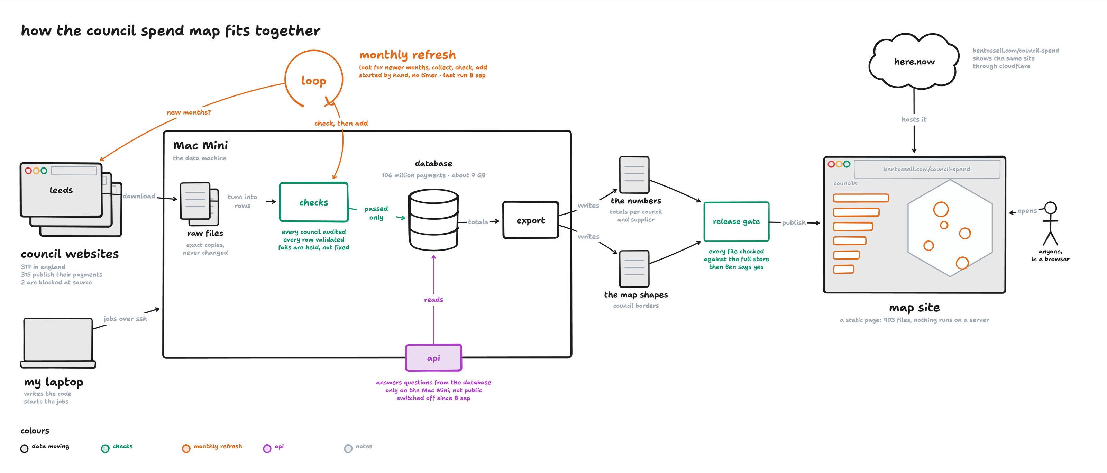Image resolution: width=1107 pixels, height=473 pixels.
Task: Select the leeds browser window icon
Action: pyautogui.click(x=61, y=190)
